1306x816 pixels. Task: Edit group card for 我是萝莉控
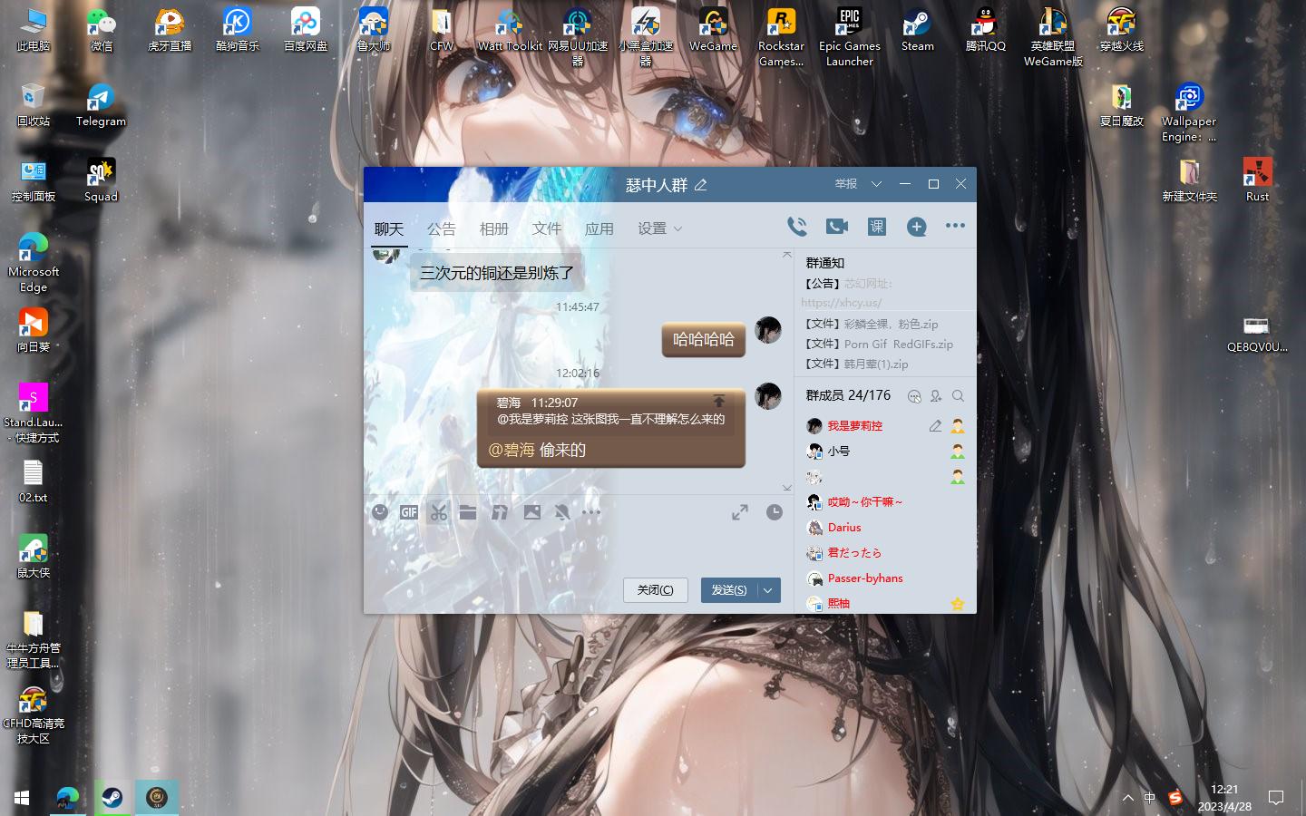point(935,426)
